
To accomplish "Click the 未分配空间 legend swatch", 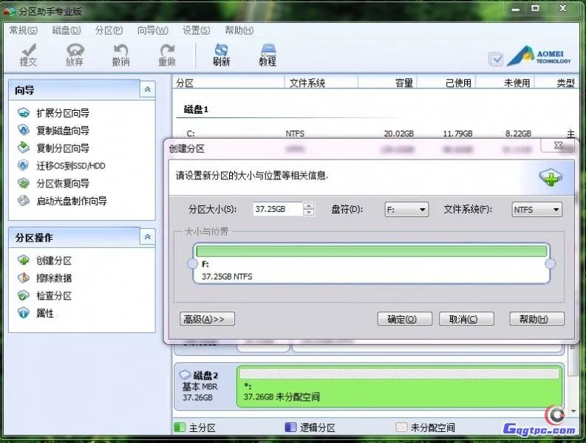I will [401, 427].
